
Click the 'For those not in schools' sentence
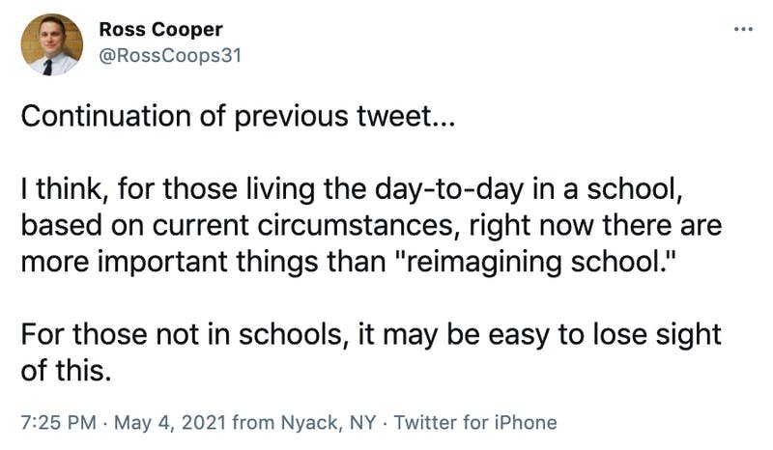[181, 334]
